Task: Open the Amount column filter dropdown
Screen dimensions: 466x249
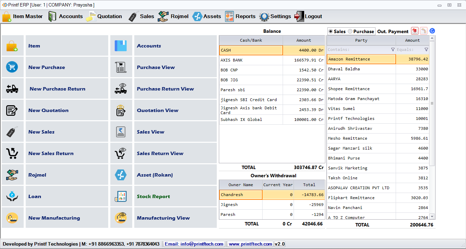Action: click(426, 49)
